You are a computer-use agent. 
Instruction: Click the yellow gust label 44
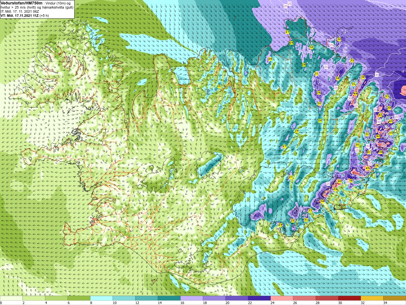pos(356,94)
